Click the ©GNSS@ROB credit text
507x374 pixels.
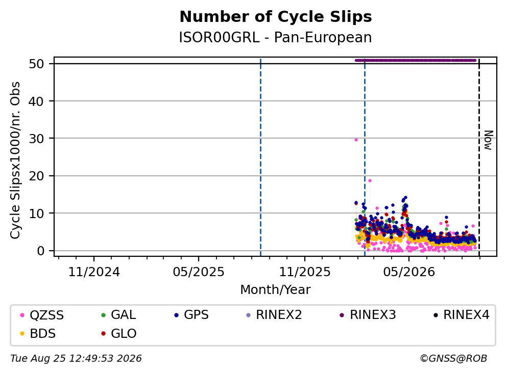click(453, 359)
